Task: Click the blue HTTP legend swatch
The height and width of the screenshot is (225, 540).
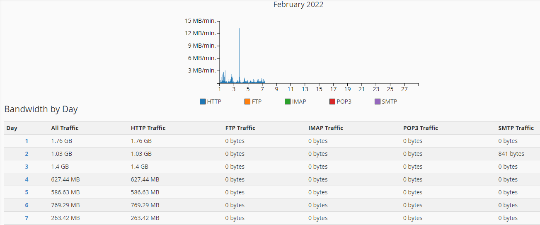Action: point(203,102)
